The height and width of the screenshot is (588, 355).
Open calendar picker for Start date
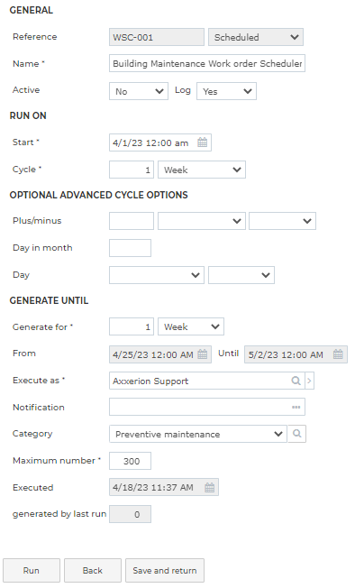click(x=202, y=142)
